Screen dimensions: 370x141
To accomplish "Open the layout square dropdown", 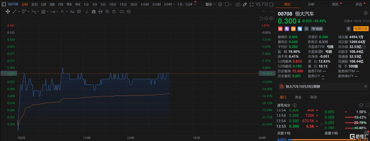I will [229, 4].
